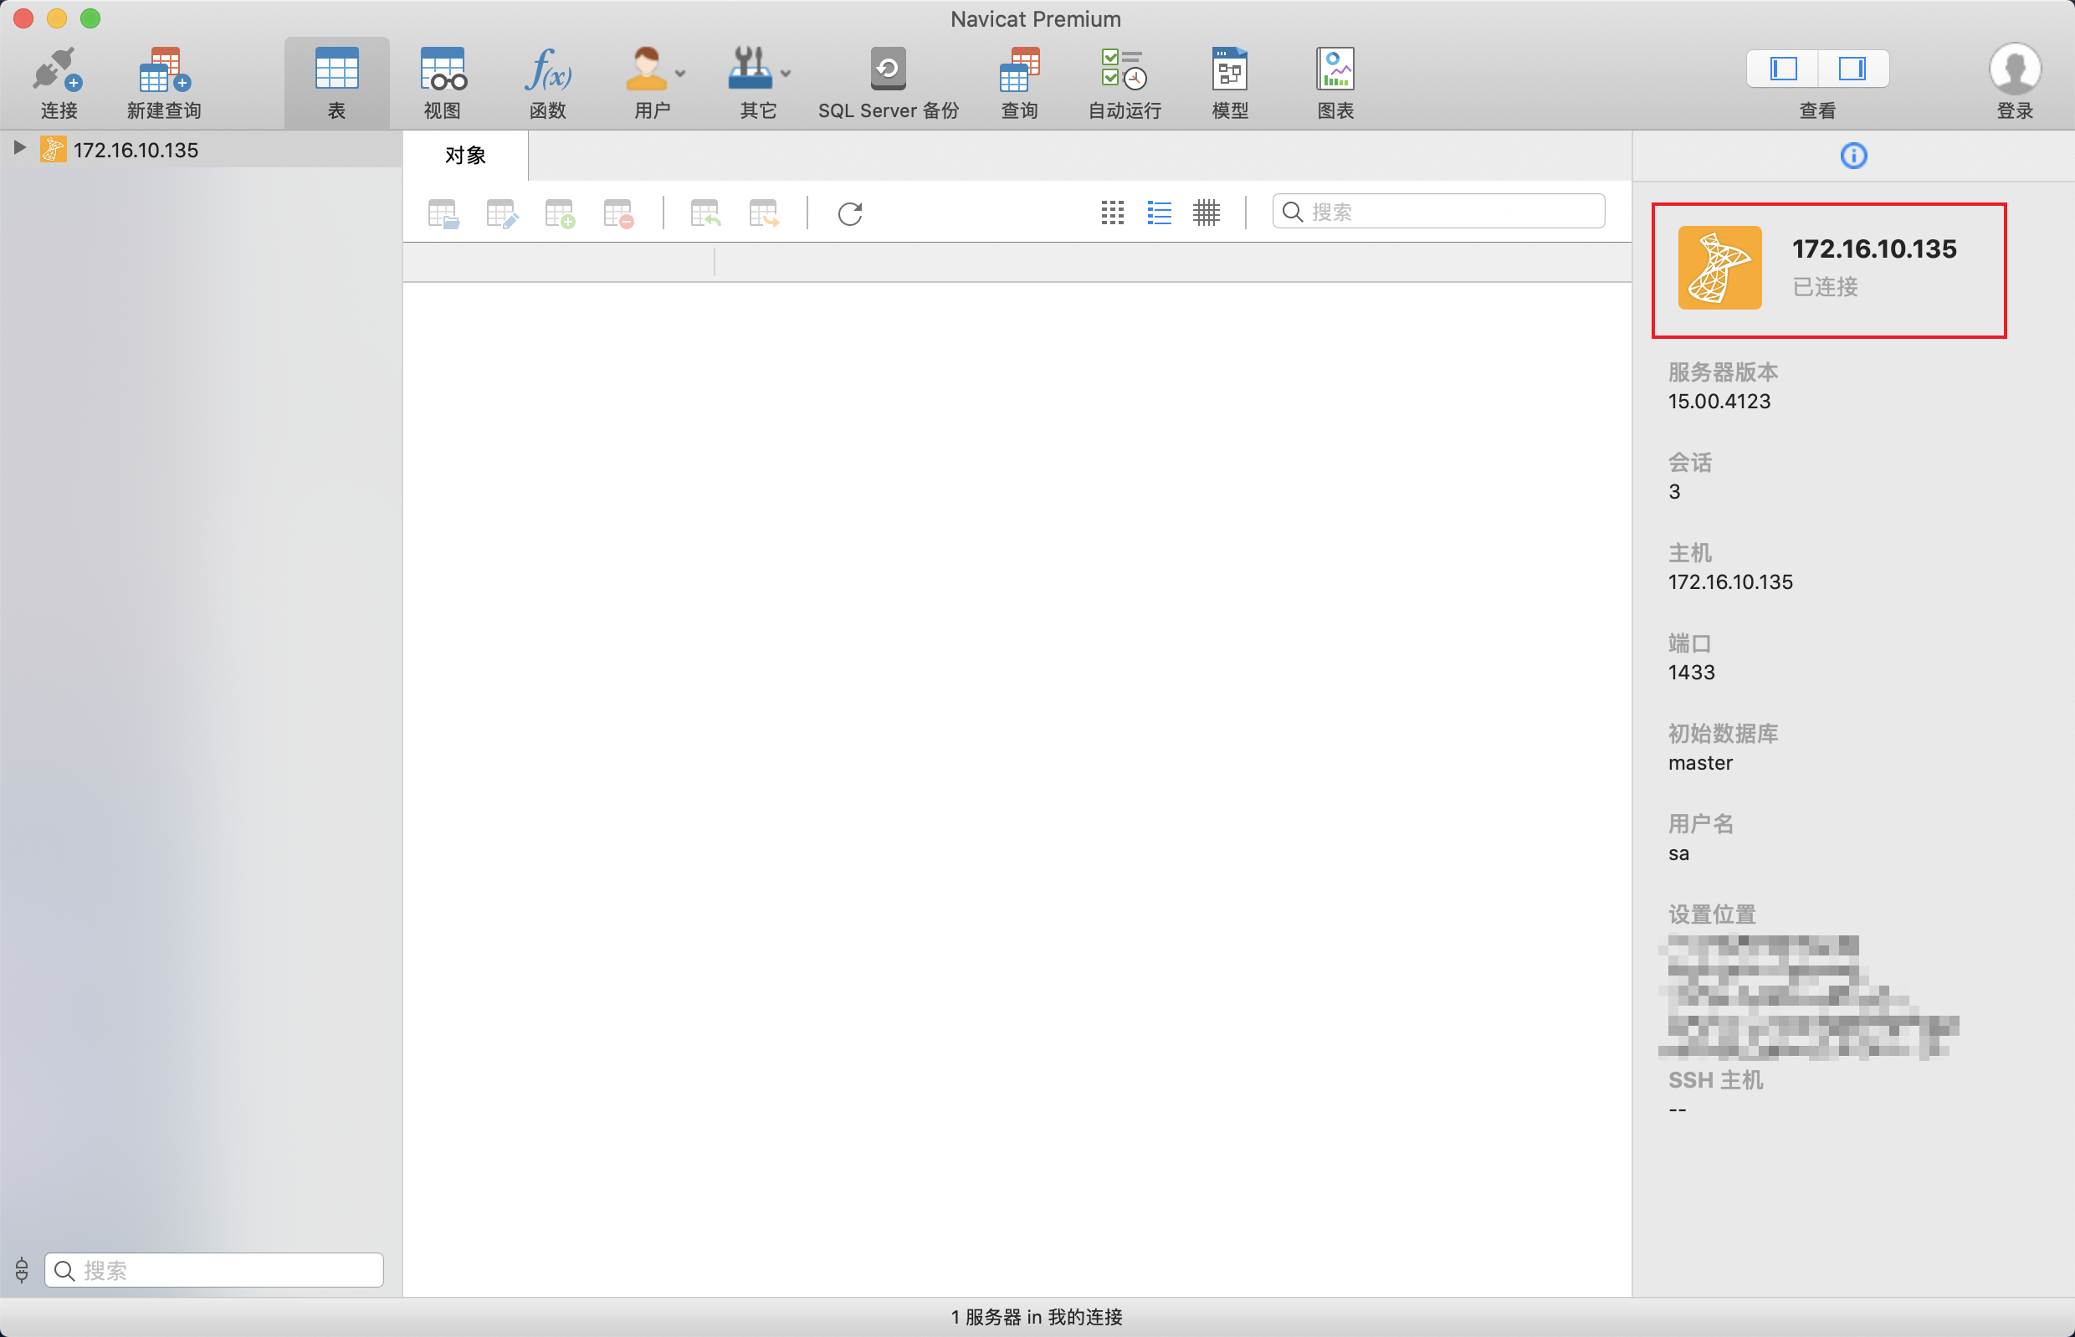Click the 其它 (Others) tools icon
The image size is (2075, 1337).
751,69
